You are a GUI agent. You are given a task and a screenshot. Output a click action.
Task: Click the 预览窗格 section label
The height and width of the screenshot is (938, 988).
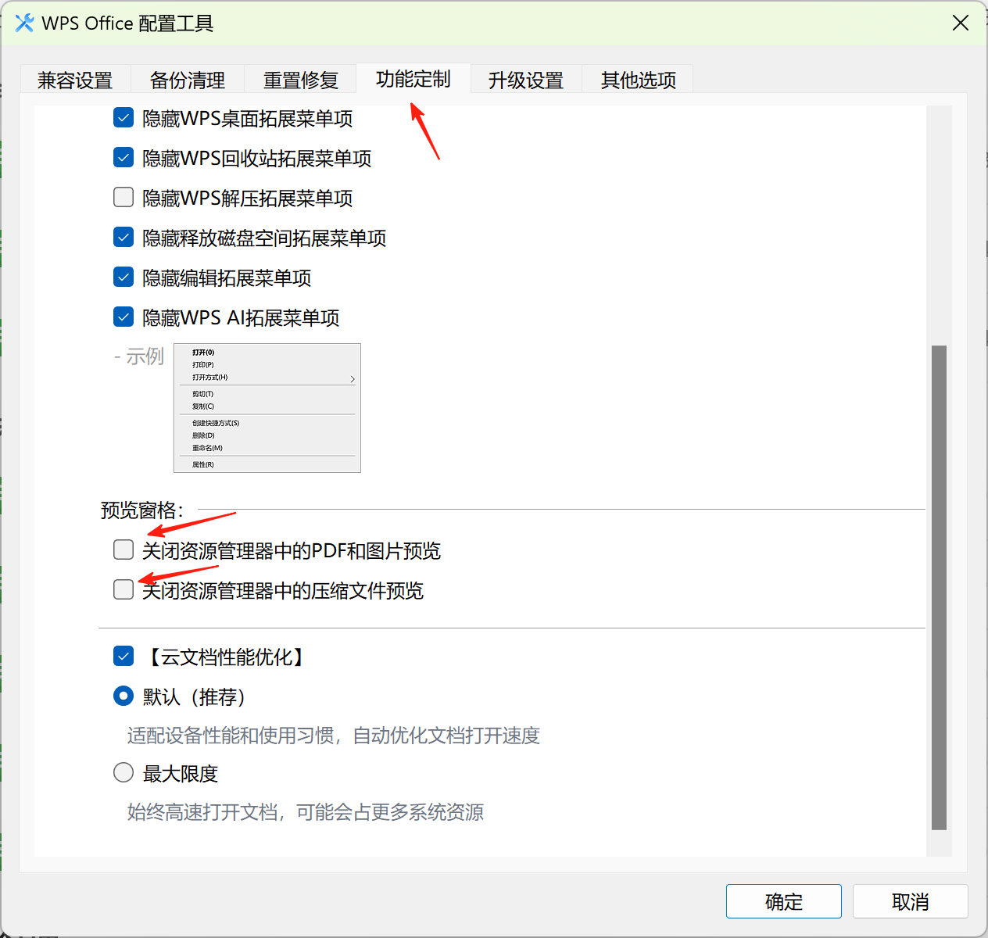pos(142,510)
